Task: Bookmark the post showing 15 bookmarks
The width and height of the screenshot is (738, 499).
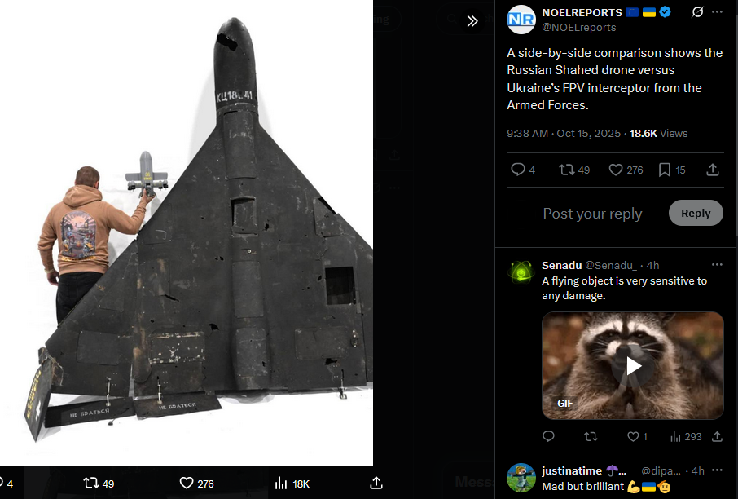Action: click(672, 170)
